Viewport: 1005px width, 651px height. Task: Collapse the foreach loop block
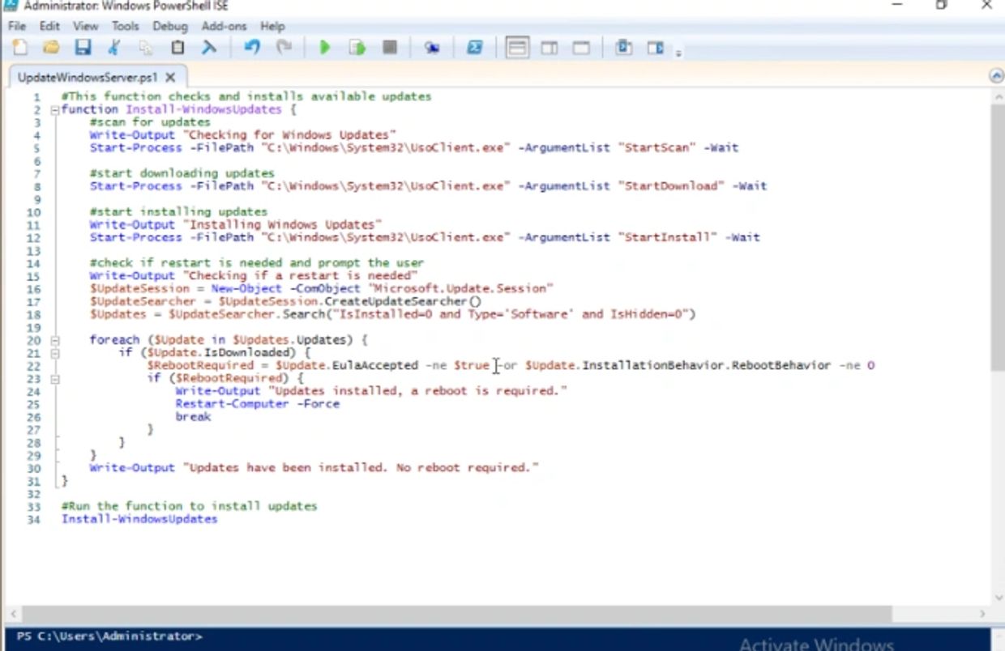pyautogui.click(x=54, y=340)
